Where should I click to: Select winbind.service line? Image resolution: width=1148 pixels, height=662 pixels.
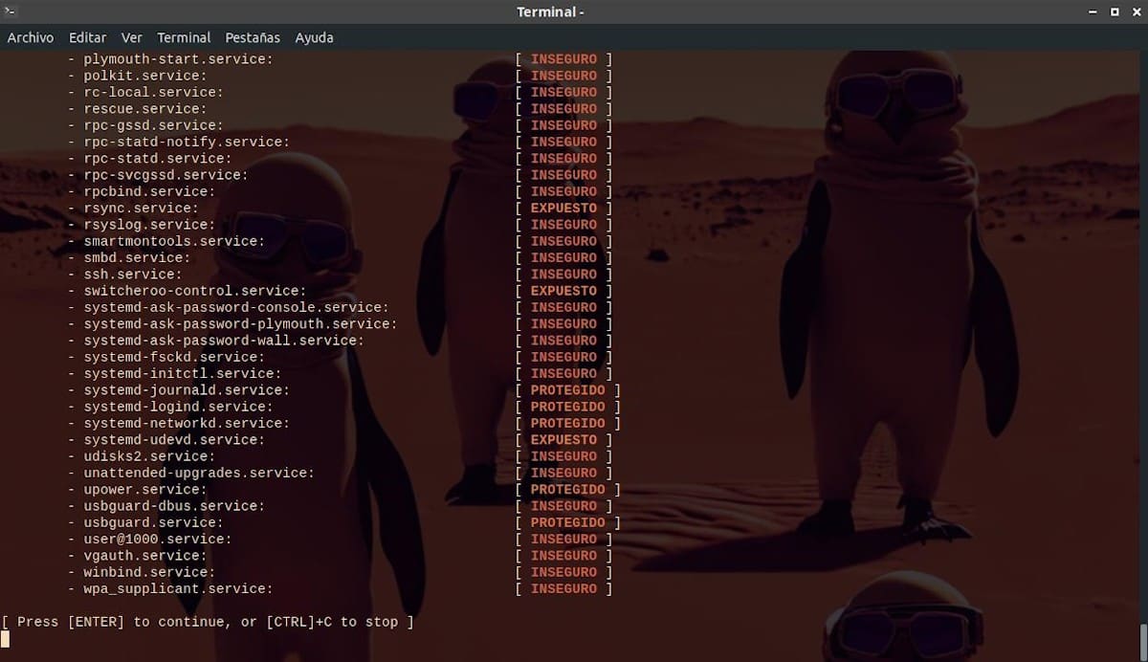[x=340, y=572]
